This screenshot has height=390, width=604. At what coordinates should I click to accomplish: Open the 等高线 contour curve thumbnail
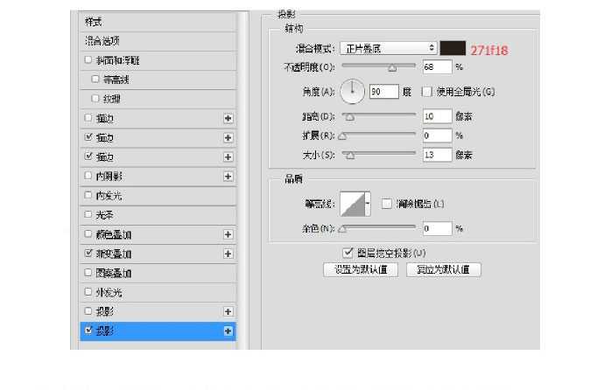click(x=354, y=205)
